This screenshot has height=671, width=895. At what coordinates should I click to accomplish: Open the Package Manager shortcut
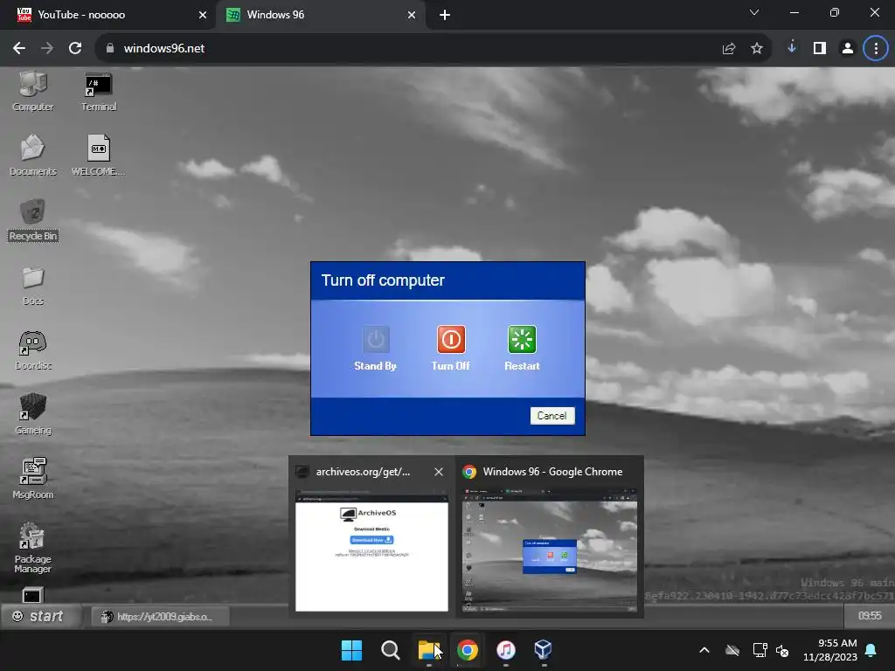click(x=32, y=548)
